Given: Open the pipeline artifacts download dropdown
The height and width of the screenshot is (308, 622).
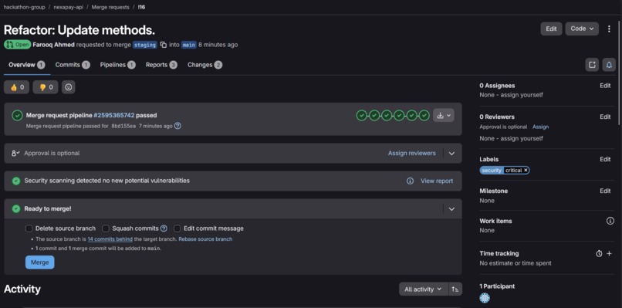Looking at the screenshot, I should click(444, 116).
